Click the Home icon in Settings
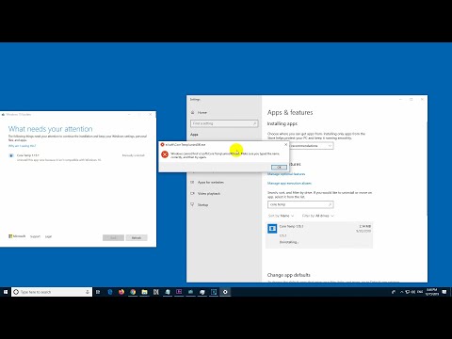452x339 pixels. coord(192,112)
